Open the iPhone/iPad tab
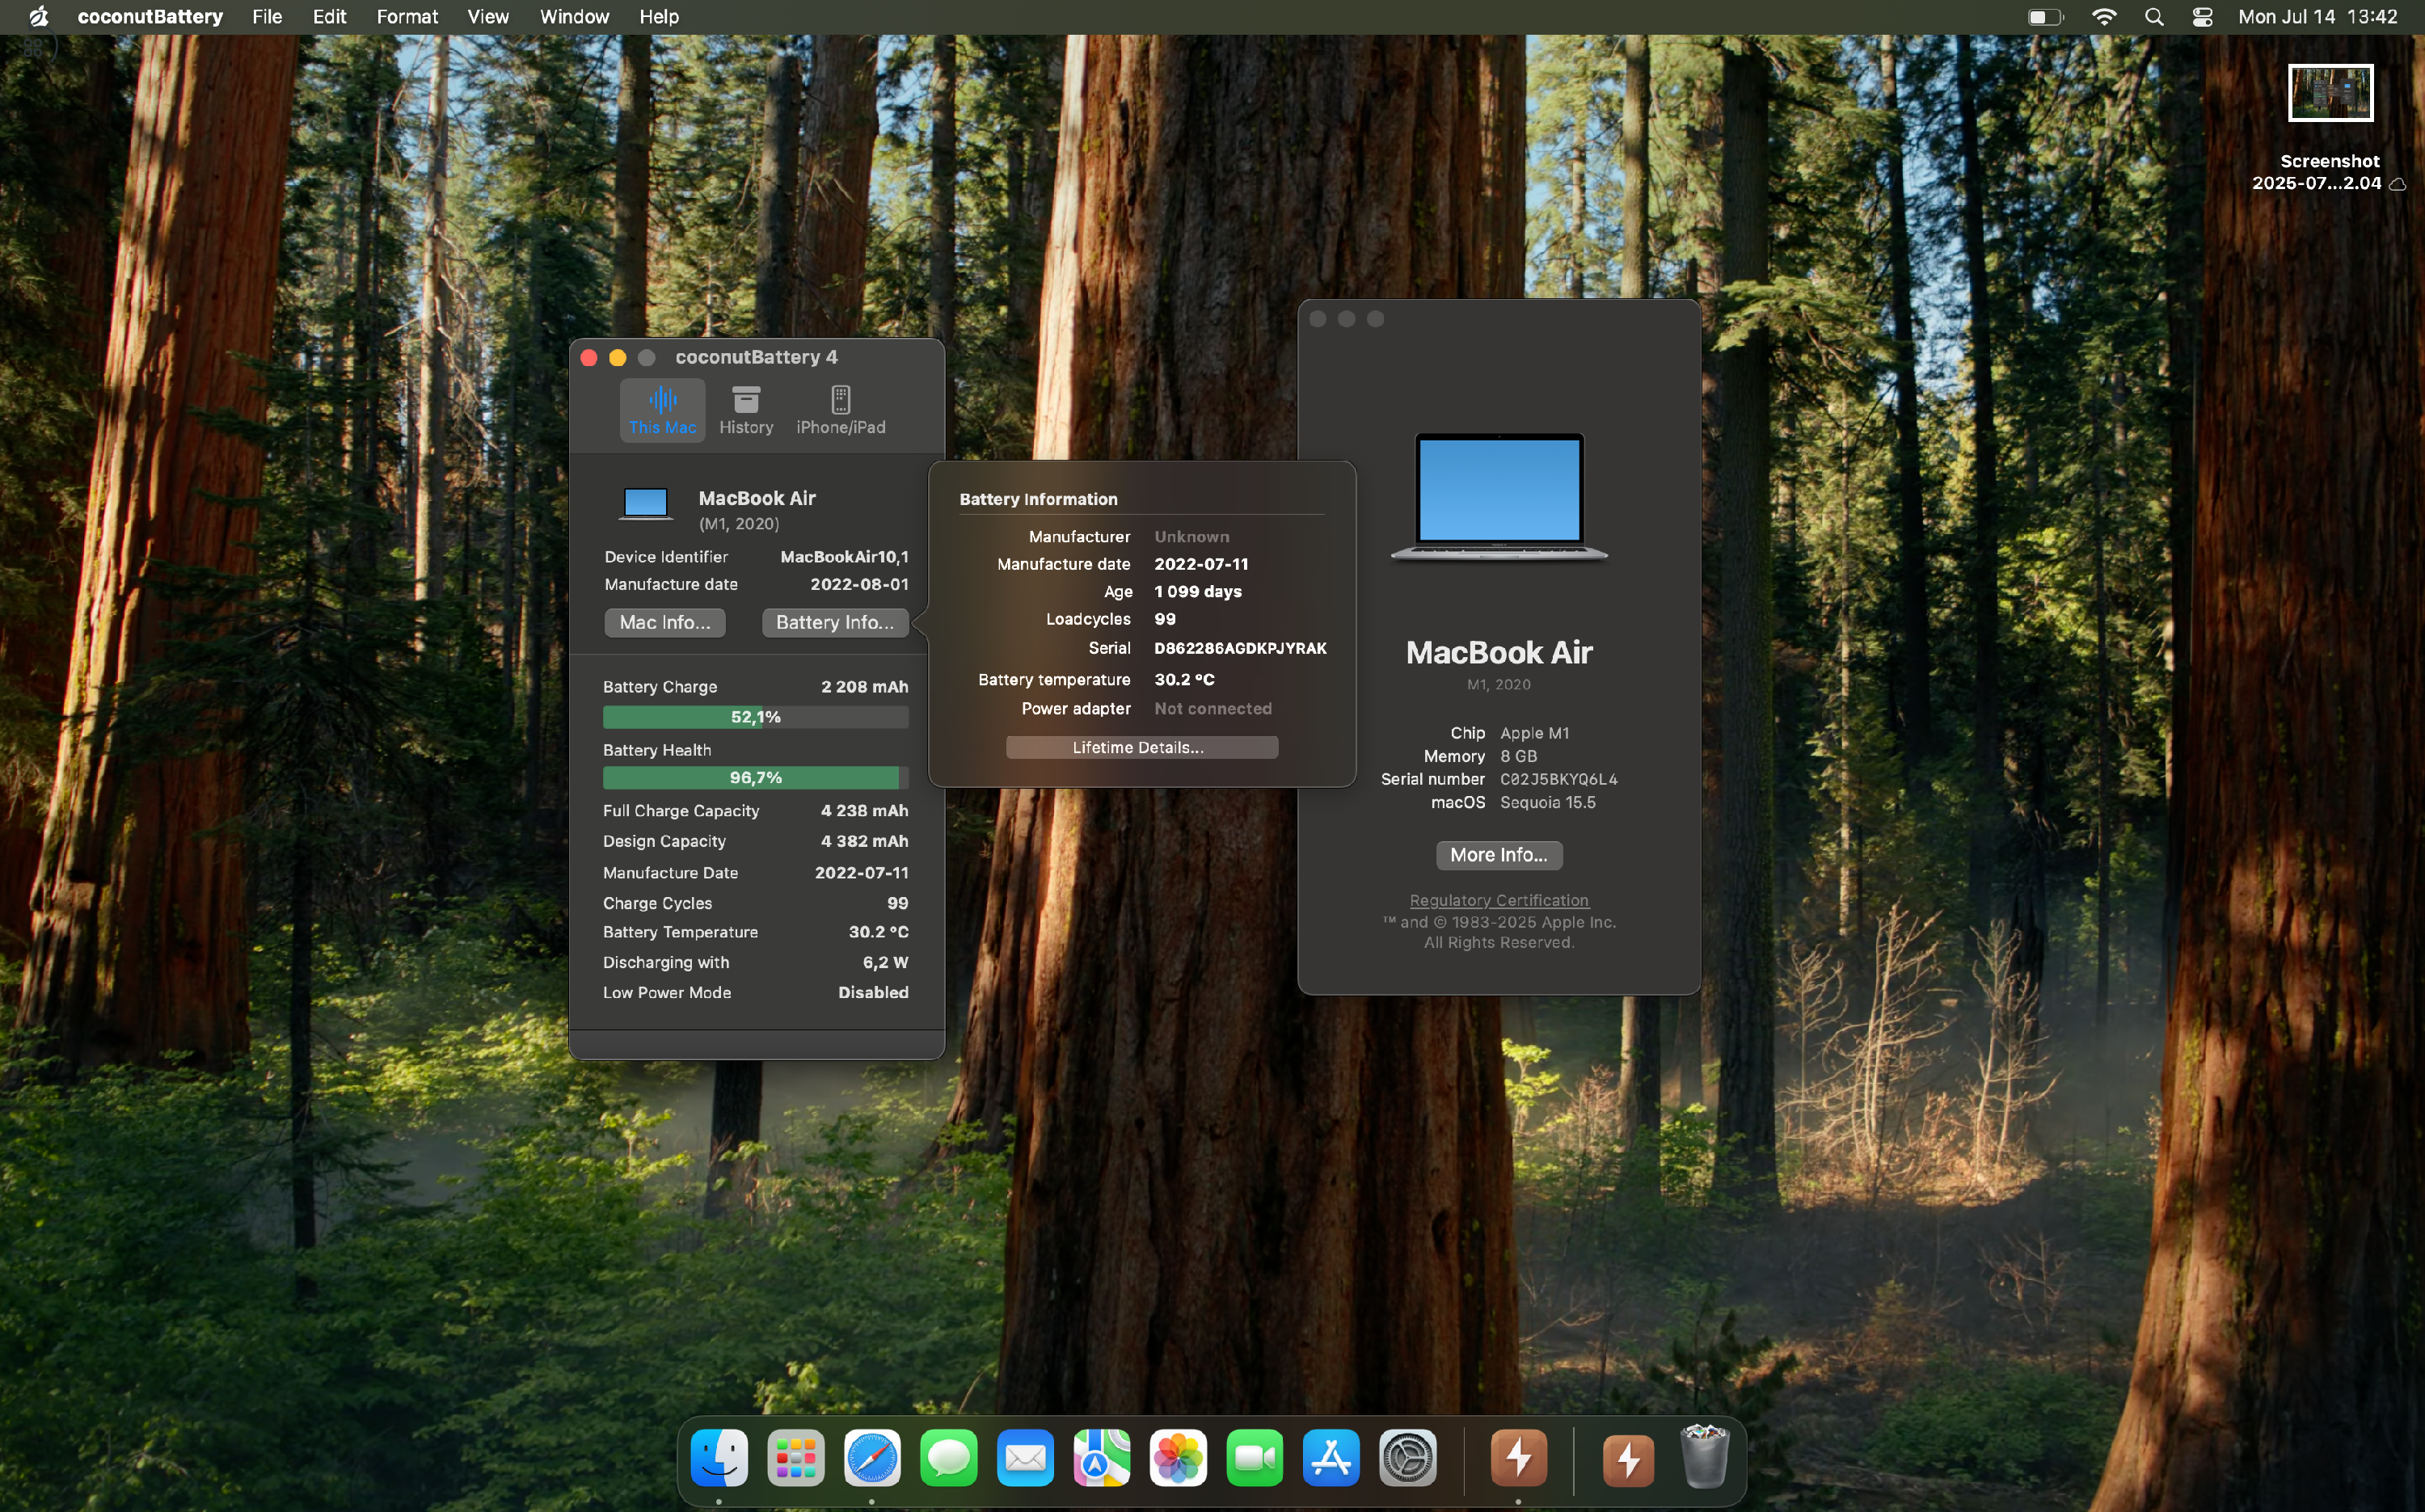Image resolution: width=2425 pixels, height=1512 pixels. click(x=841, y=410)
